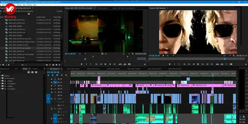Create a New Bin in Project panel
Image resolution: width=248 pixels, height=124 pixels.
53,65
